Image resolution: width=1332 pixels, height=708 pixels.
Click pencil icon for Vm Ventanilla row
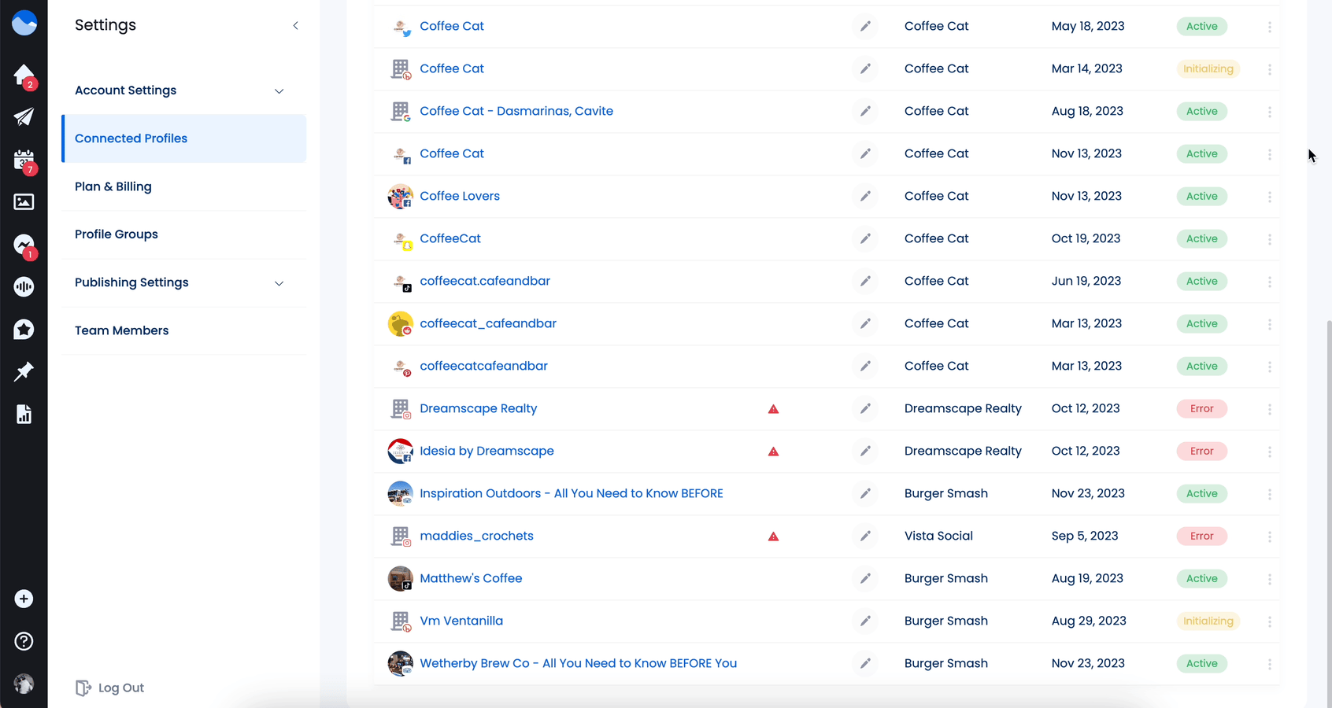pyautogui.click(x=865, y=621)
